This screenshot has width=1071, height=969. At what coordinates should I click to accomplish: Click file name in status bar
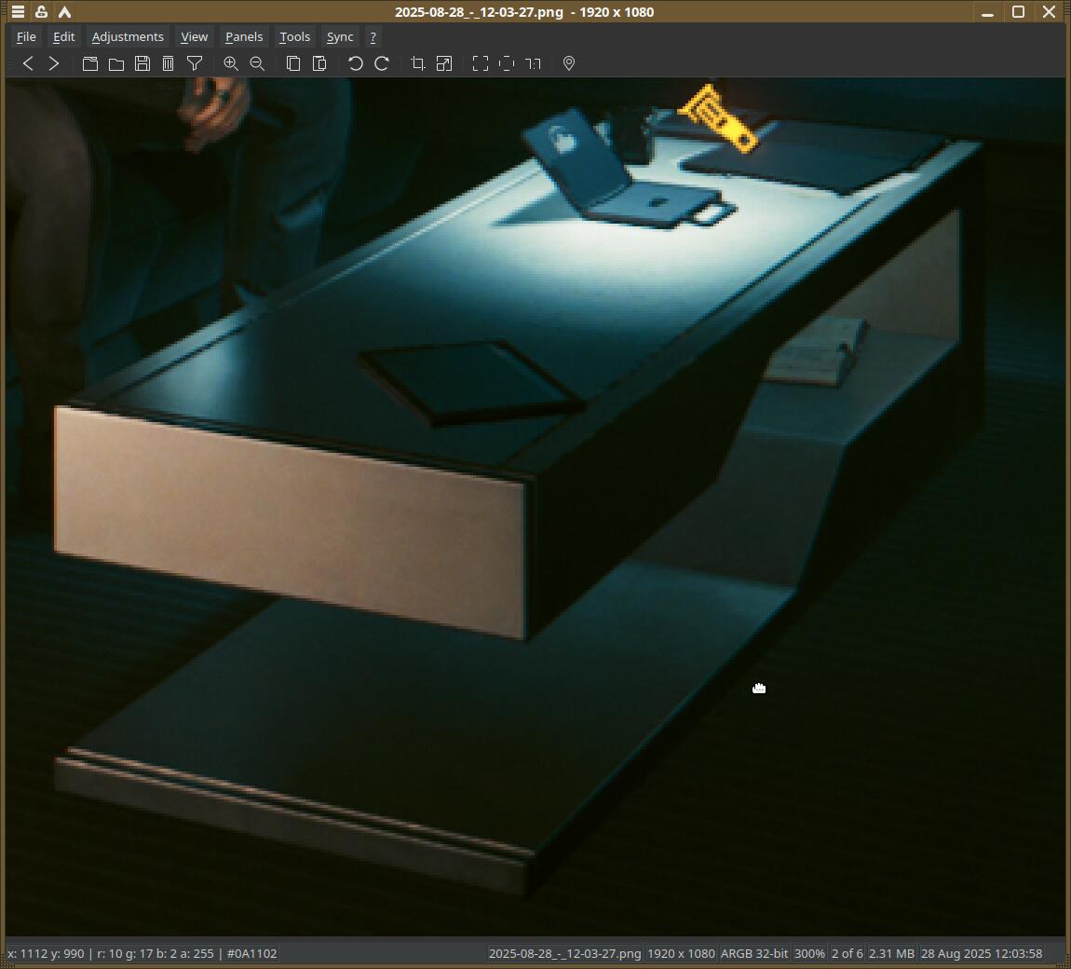(x=565, y=953)
